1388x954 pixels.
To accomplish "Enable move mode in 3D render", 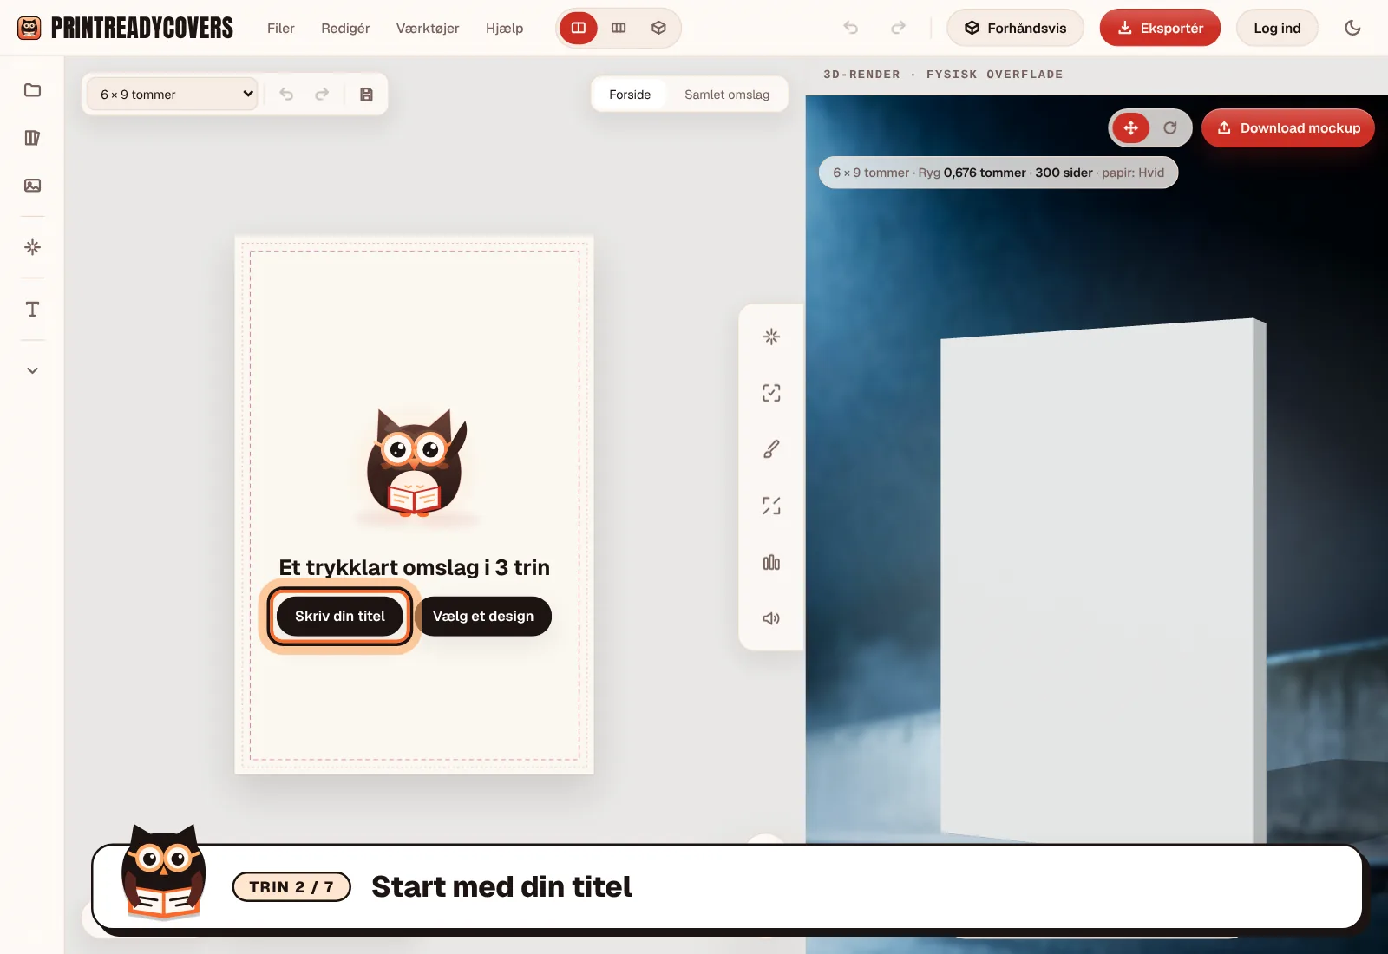I will click(x=1131, y=128).
